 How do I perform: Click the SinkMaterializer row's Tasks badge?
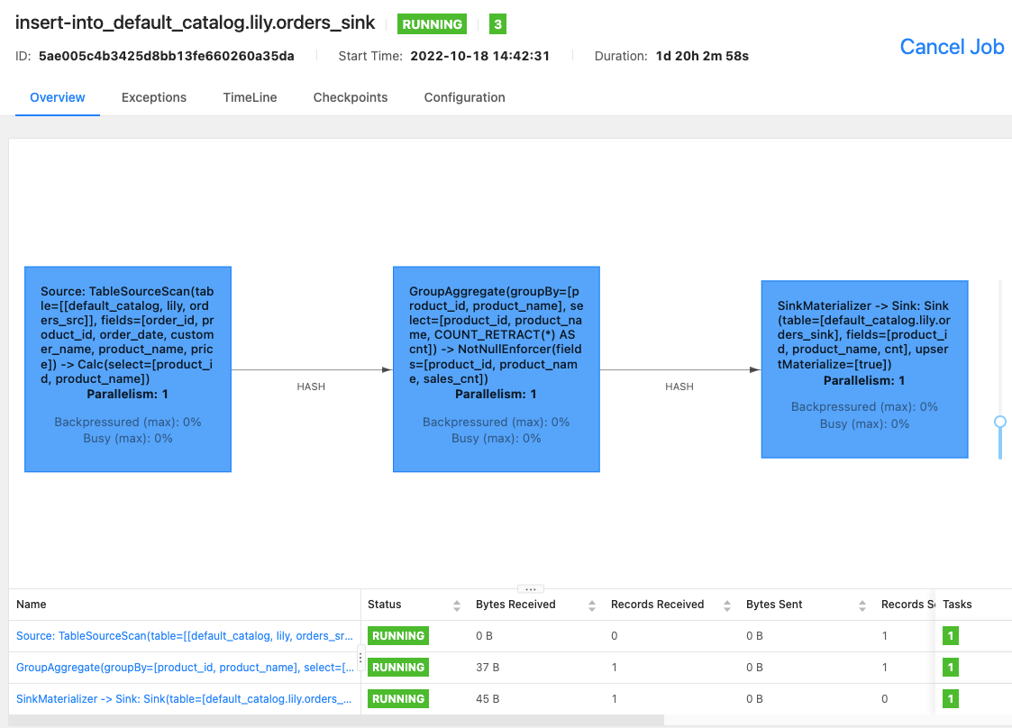(x=951, y=699)
